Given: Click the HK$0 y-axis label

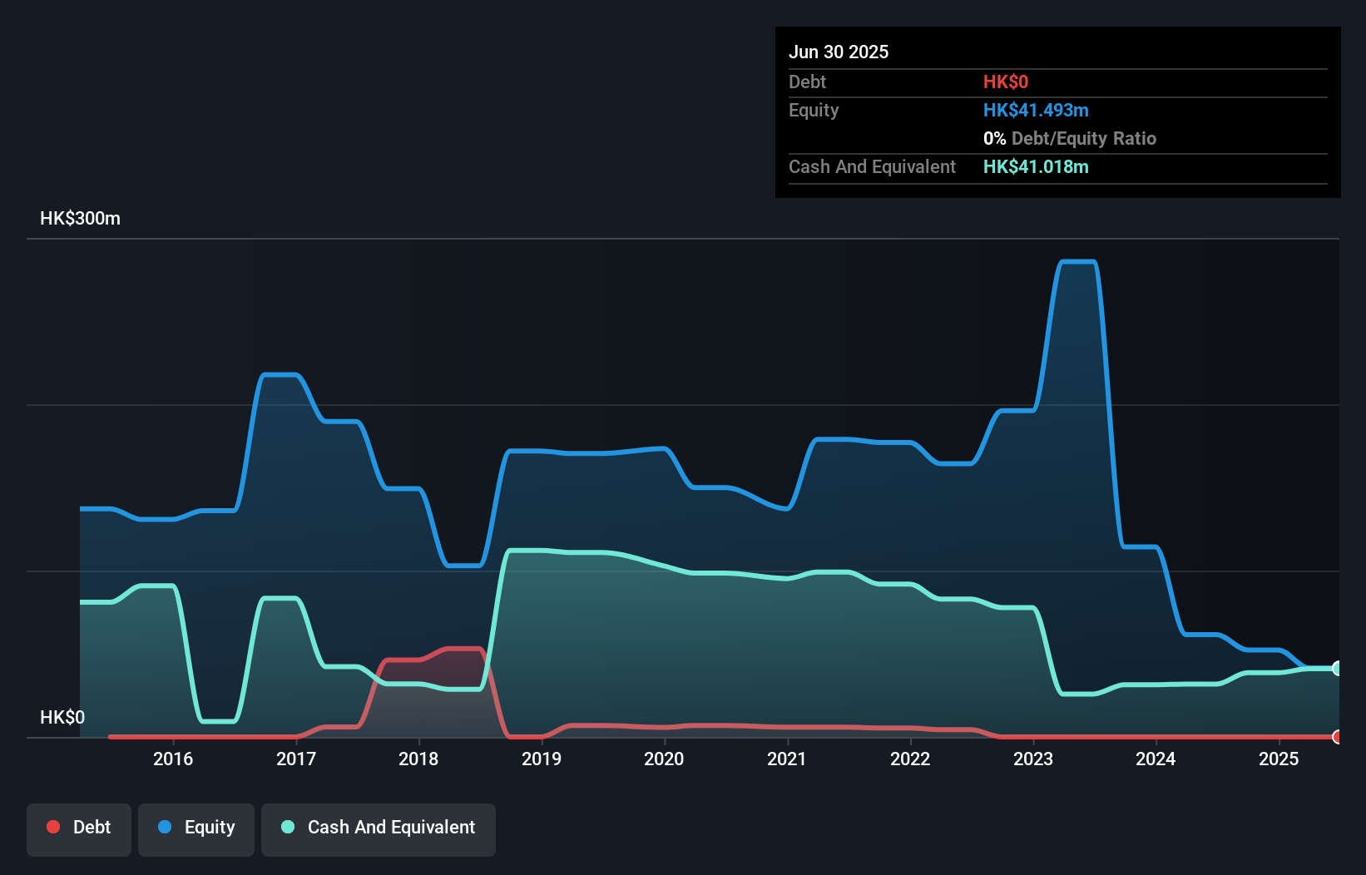Looking at the screenshot, I should point(62,717).
